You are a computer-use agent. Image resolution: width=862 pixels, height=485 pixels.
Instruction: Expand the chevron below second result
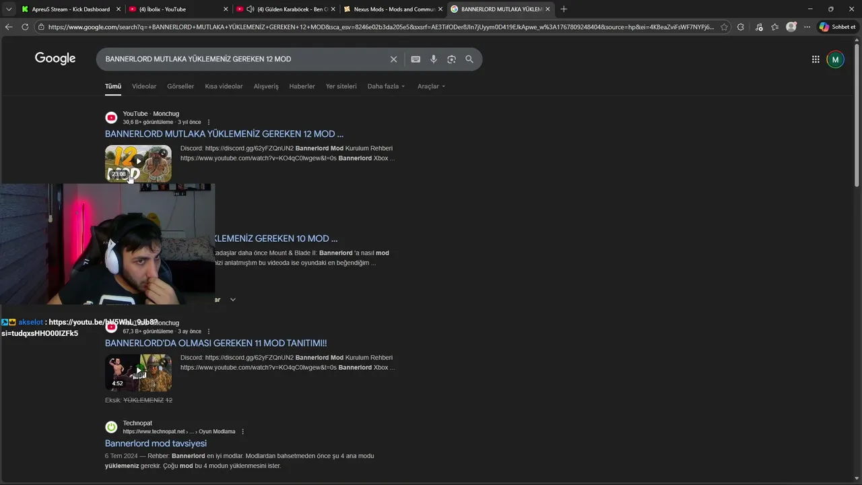233,299
